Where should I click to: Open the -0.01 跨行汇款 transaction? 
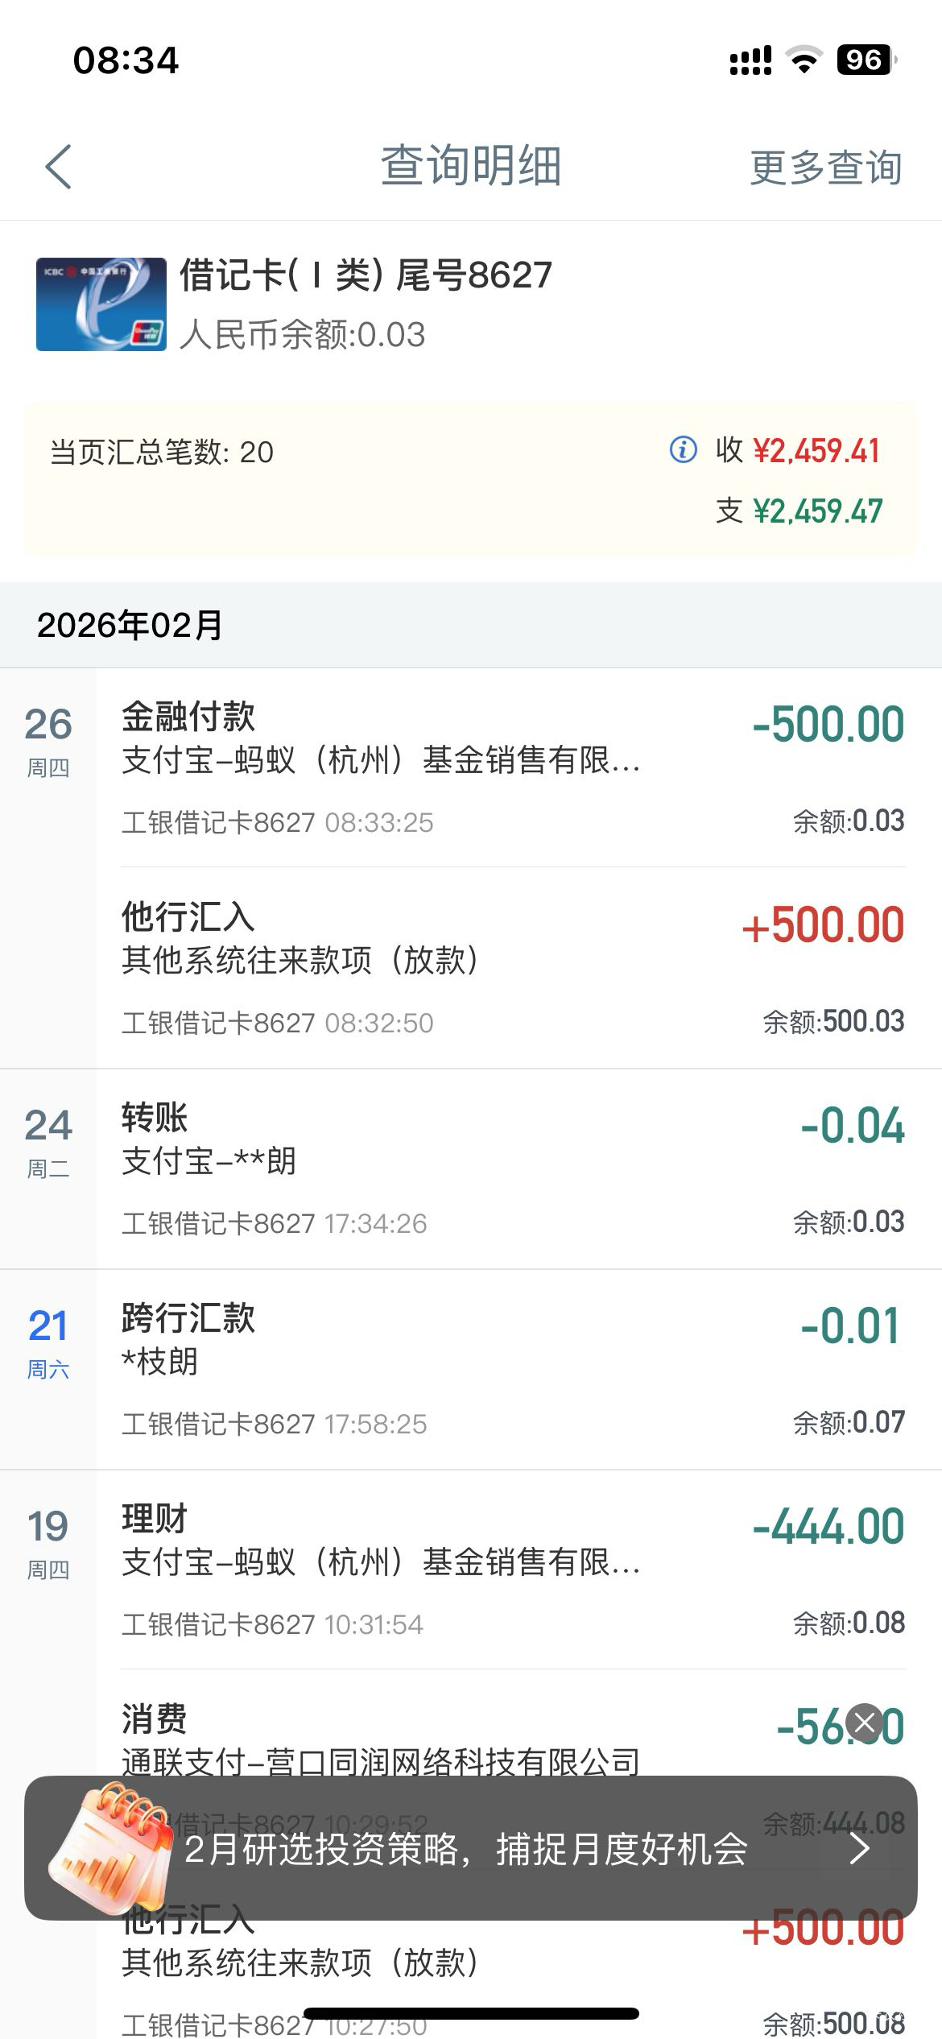512,1369
